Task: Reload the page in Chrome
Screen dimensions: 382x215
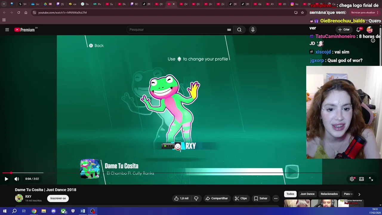Action: (x=19, y=13)
